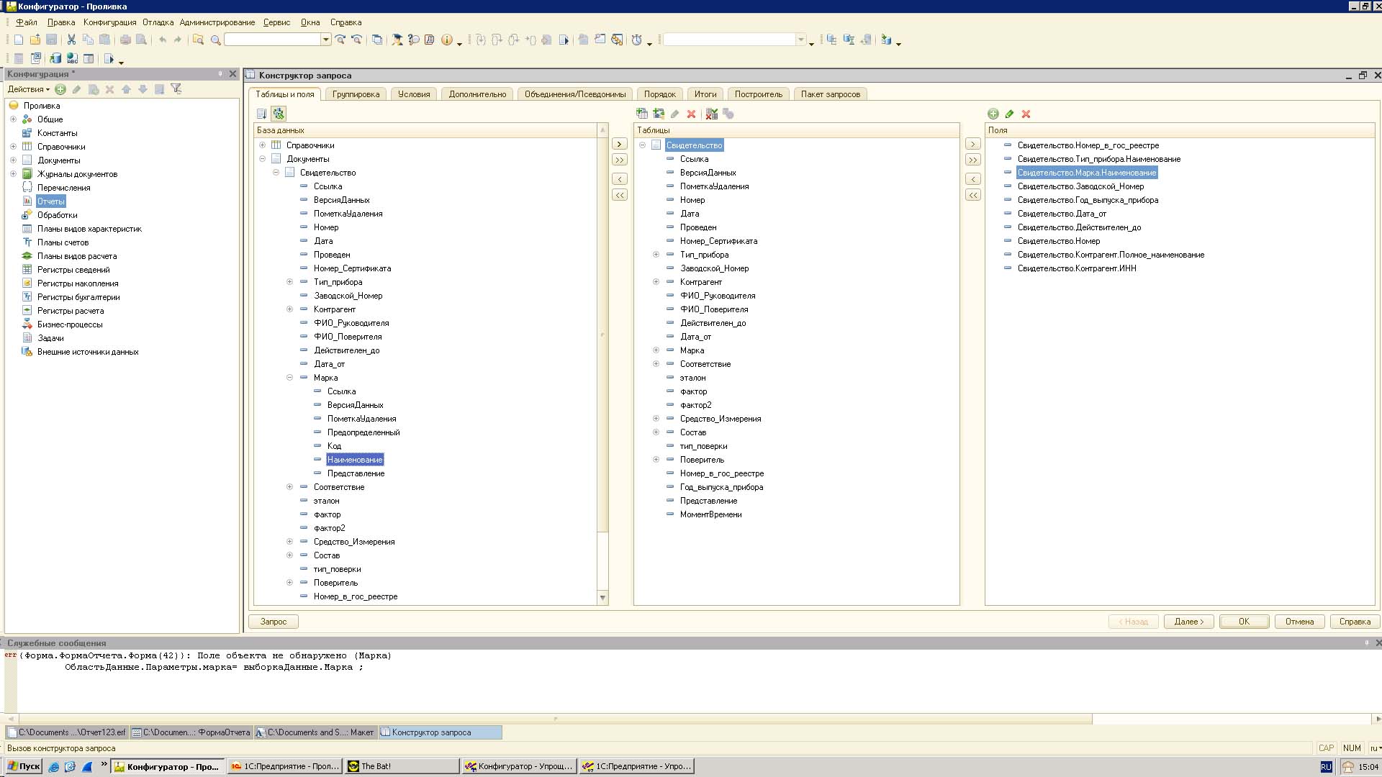Click the Cut scissors icon in main toolbar

point(71,40)
